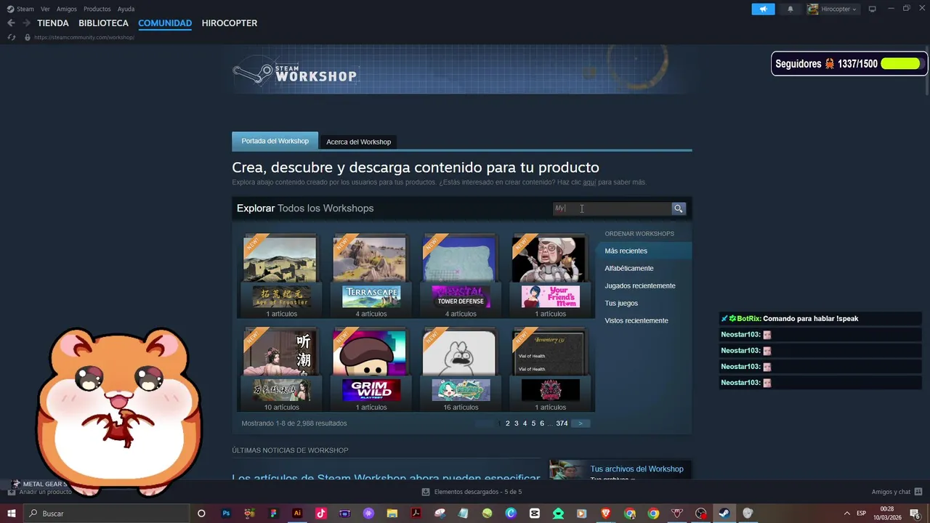
Task: Click the Windows taskbar Buscar search box
Action: point(105,514)
